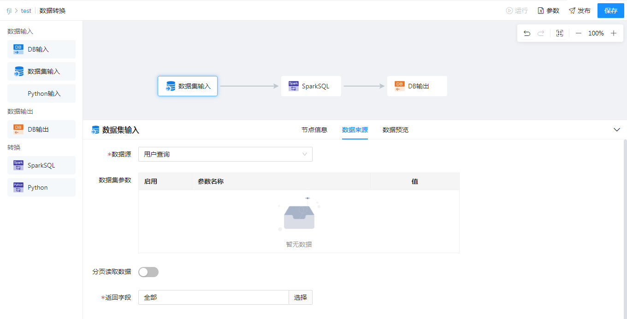Click the redo arrow icon
Screen dimensions: 627x319
pyautogui.click(x=541, y=33)
